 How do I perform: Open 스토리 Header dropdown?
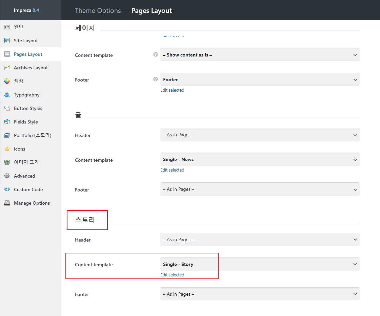[260, 240]
